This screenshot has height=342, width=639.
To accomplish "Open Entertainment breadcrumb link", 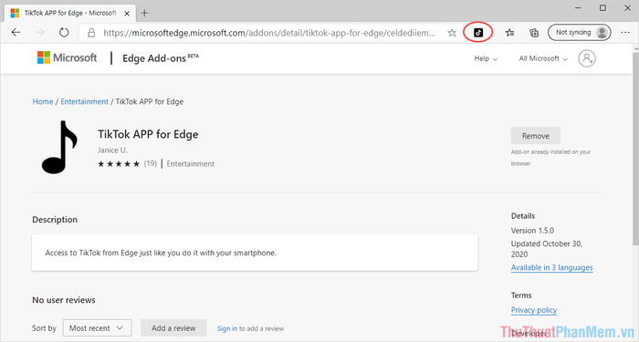I will [84, 102].
